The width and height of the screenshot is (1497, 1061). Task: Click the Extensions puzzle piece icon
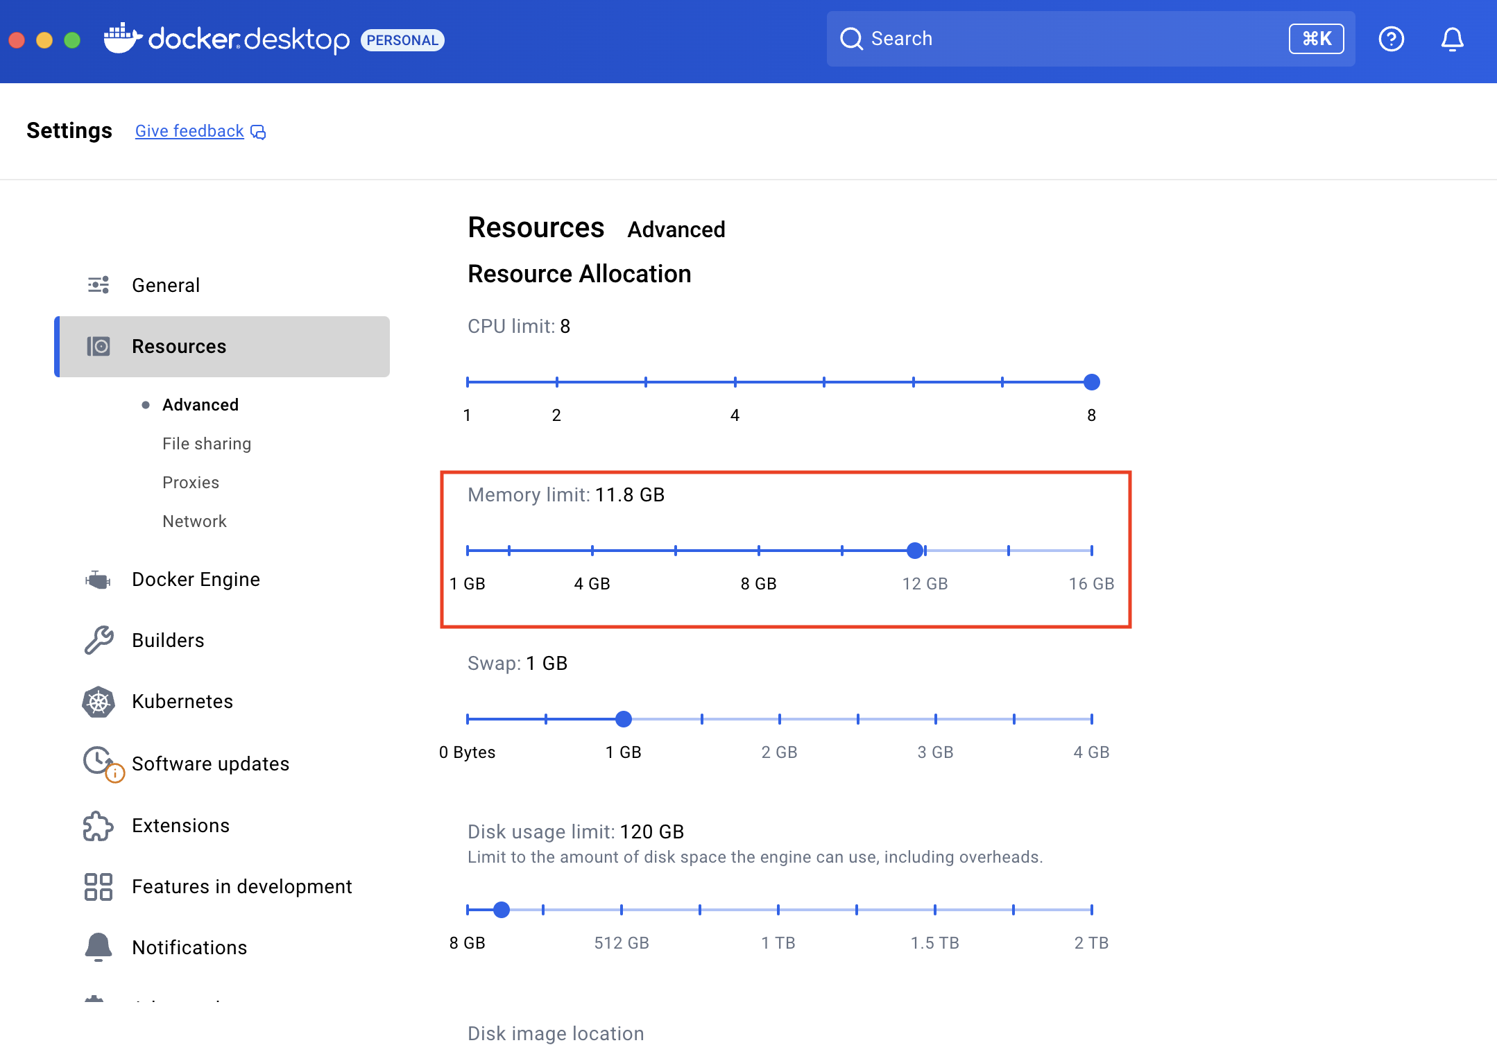point(99,825)
